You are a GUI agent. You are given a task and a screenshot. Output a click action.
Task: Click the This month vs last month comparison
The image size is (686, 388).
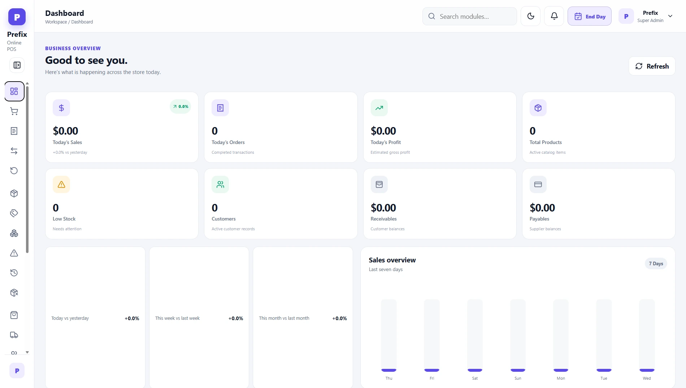(x=303, y=318)
